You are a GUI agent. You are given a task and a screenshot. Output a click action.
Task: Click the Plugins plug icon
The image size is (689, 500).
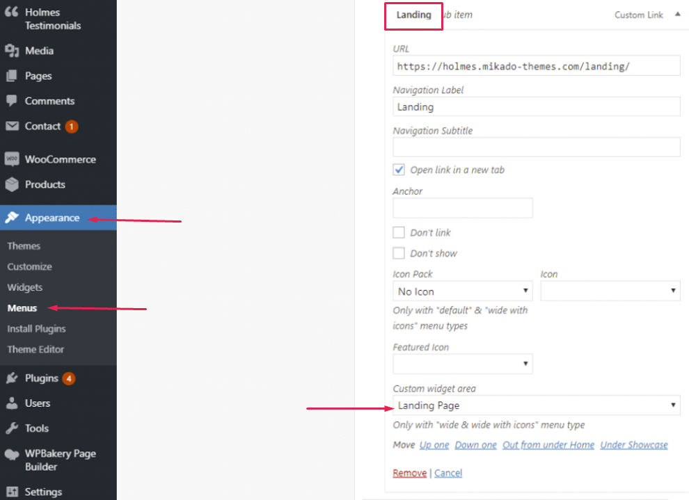[12, 378]
